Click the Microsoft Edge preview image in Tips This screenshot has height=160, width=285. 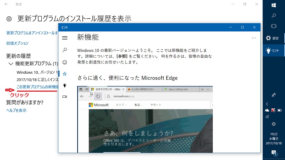click(145, 119)
